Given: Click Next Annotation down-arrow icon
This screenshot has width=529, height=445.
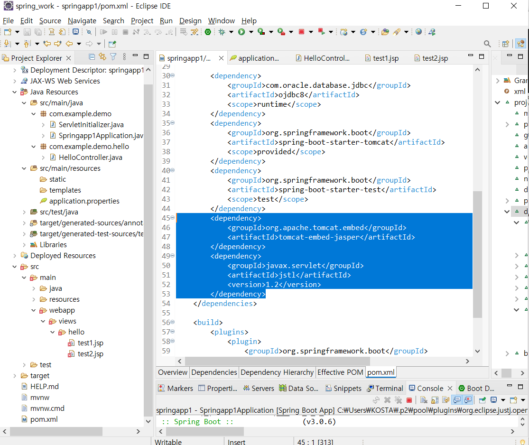Looking at the screenshot, I should [x=8, y=44].
